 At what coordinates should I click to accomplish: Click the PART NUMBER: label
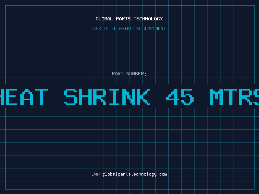[129, 74]
